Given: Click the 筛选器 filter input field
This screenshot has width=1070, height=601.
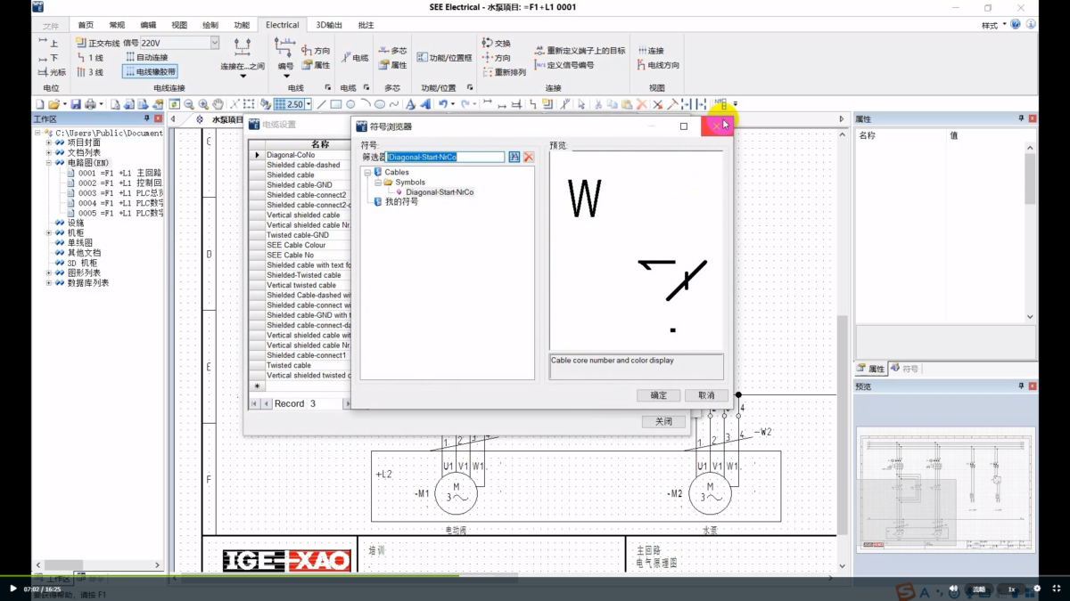Looking at the screenshot, I should 447,157.
